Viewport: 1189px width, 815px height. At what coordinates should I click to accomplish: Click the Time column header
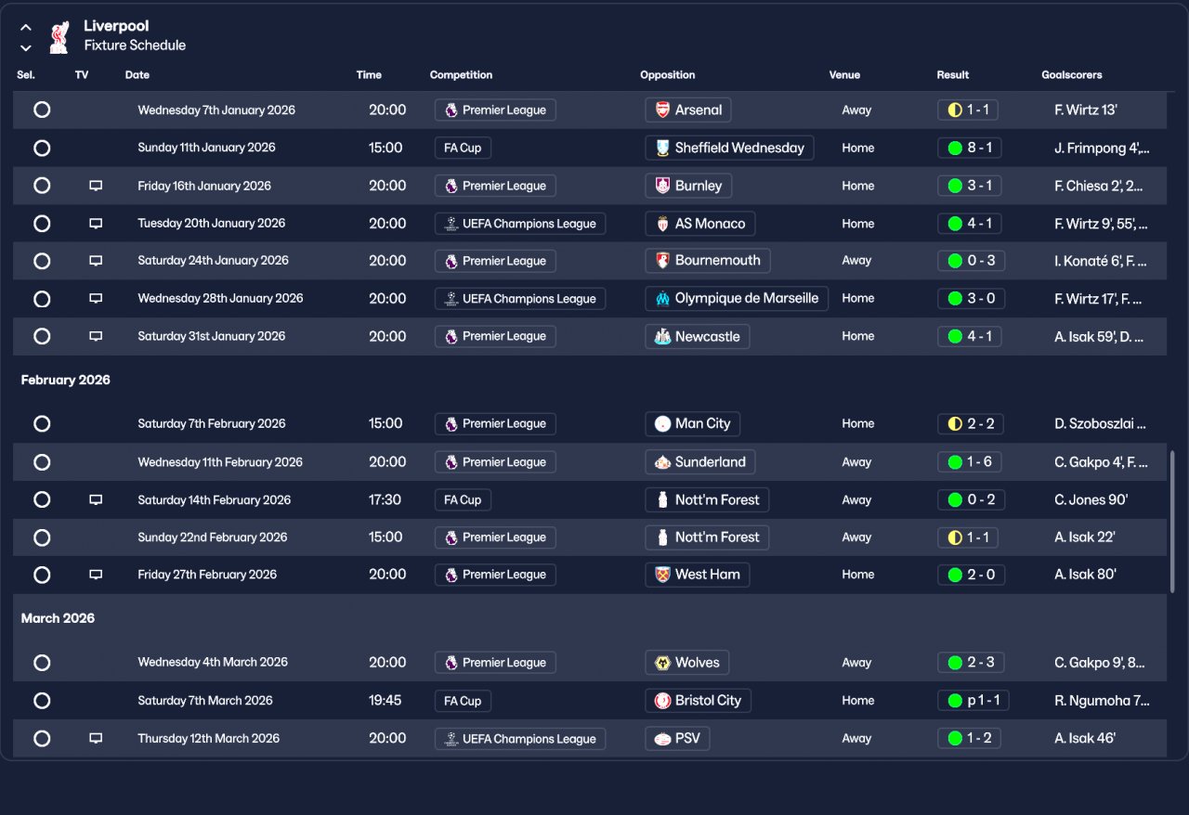click(x=369, y=75)
